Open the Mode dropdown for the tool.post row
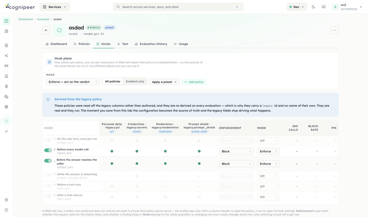 (268, 197)
